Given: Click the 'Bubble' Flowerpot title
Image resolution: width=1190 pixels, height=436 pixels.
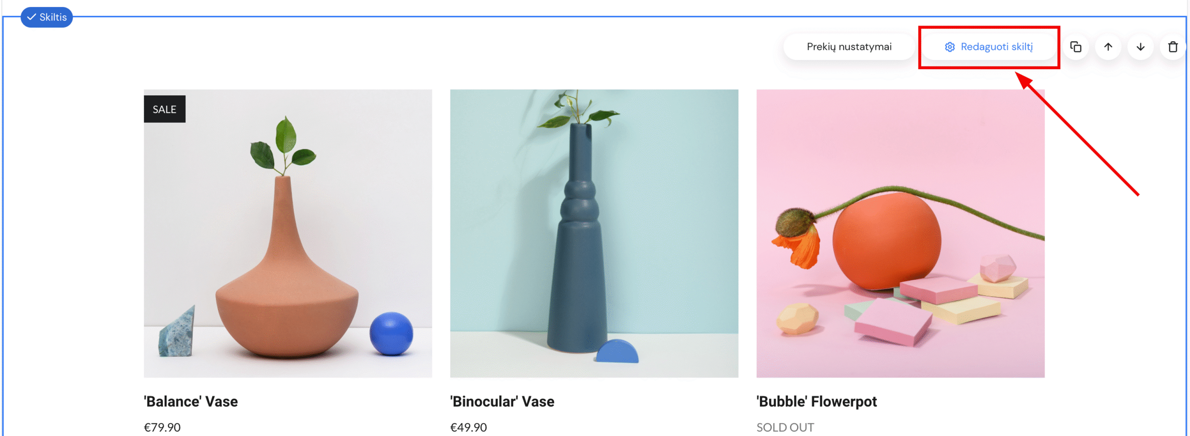Looking at the screenshot, I should 817,401.
